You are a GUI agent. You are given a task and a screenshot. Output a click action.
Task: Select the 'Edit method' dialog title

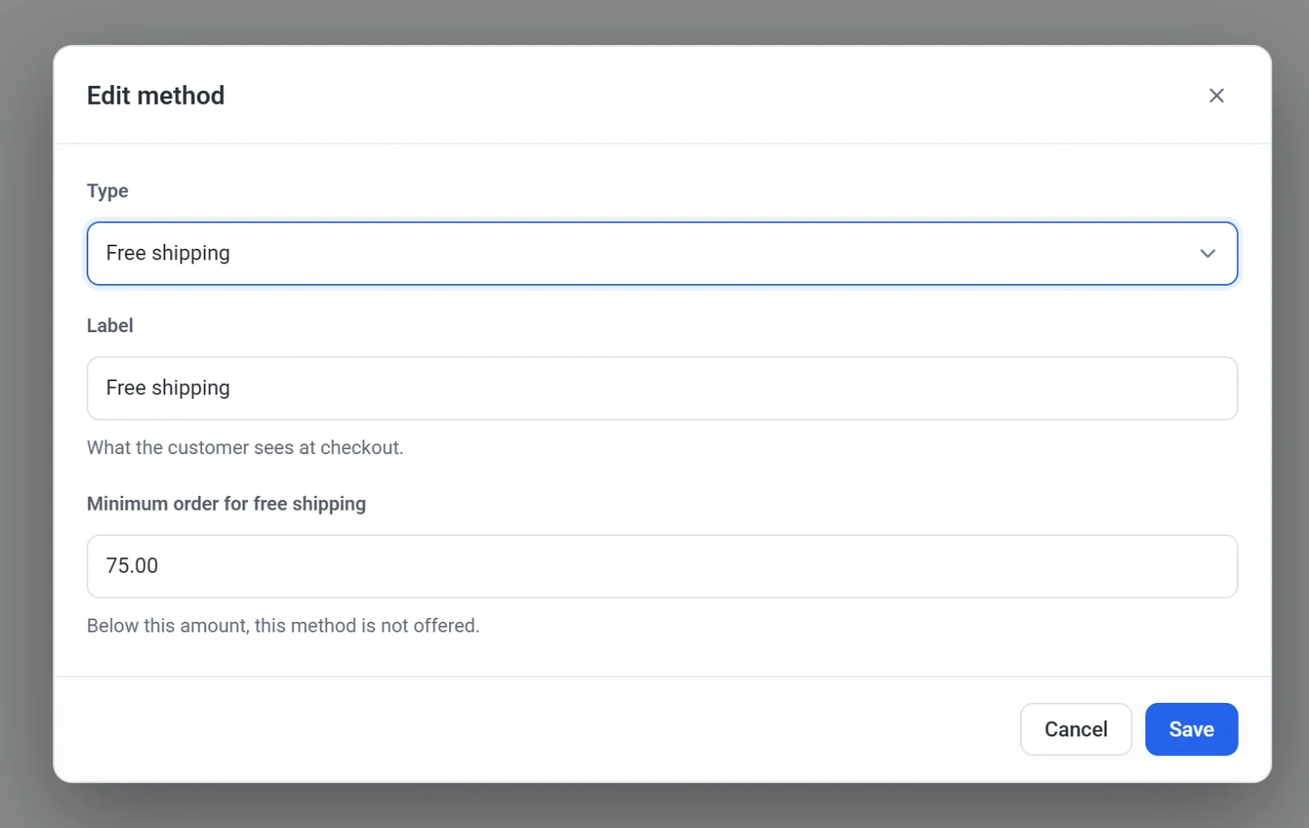click(155, 96)
